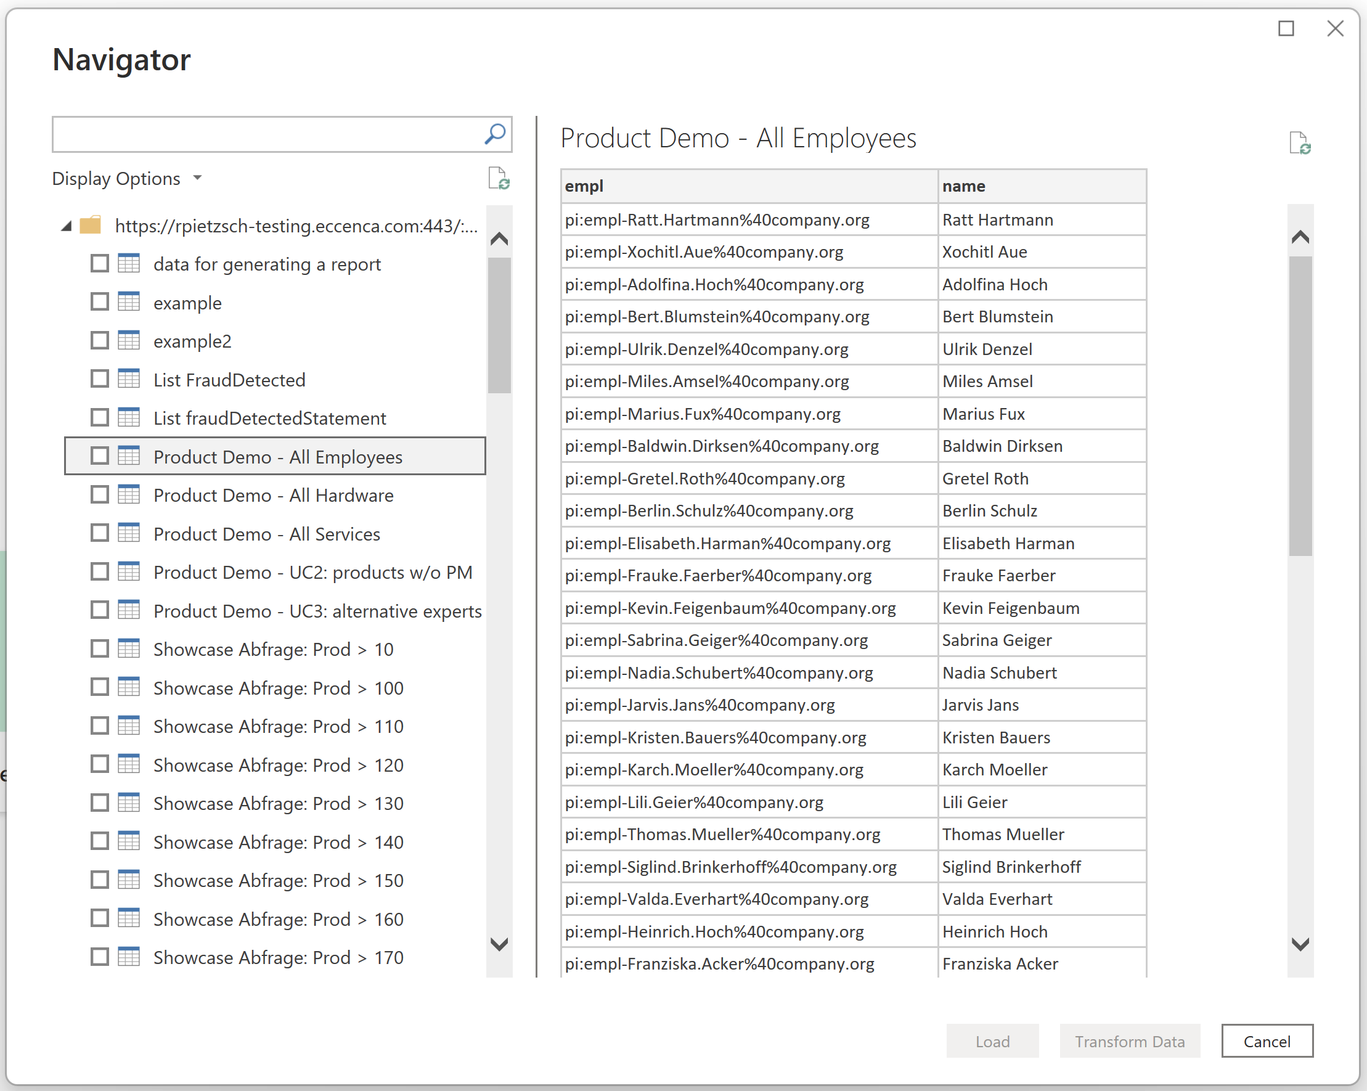This screenshot has height=1091, width=1367.
Task: Open the Display Options dropdown
Action: 126,179
